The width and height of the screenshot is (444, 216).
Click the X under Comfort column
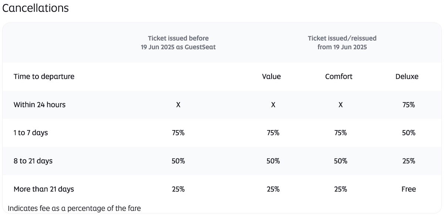[x=340, y=105]
